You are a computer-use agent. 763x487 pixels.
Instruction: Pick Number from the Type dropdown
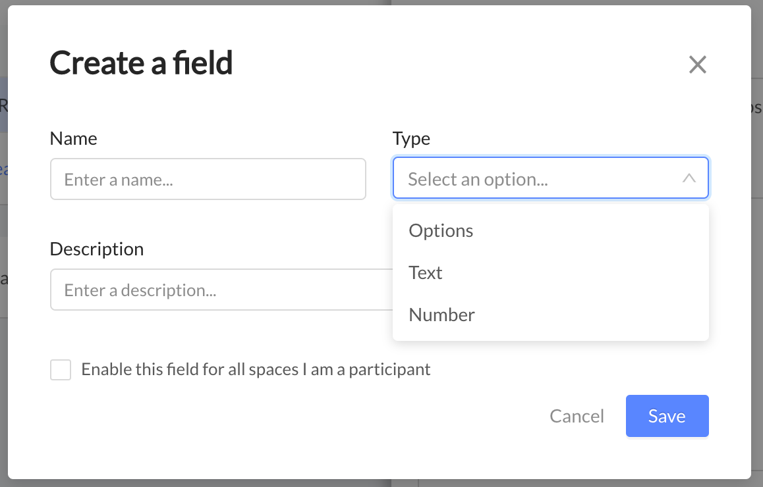coord(441,315)
